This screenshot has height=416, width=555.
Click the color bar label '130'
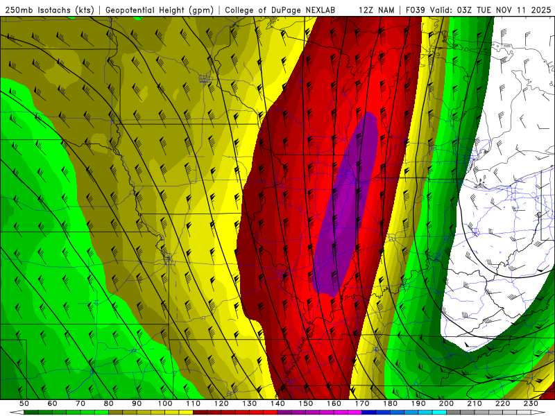(250, 404)
